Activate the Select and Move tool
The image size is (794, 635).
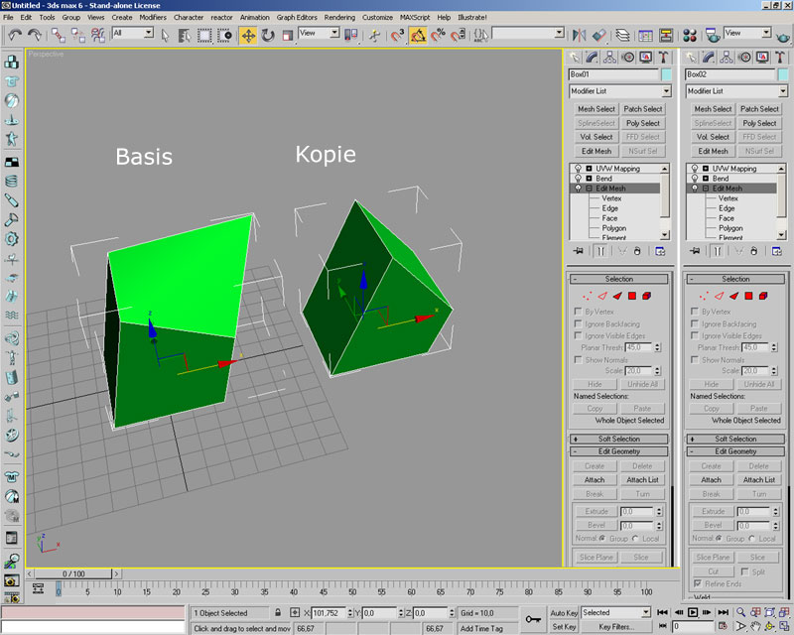point(247,35)
